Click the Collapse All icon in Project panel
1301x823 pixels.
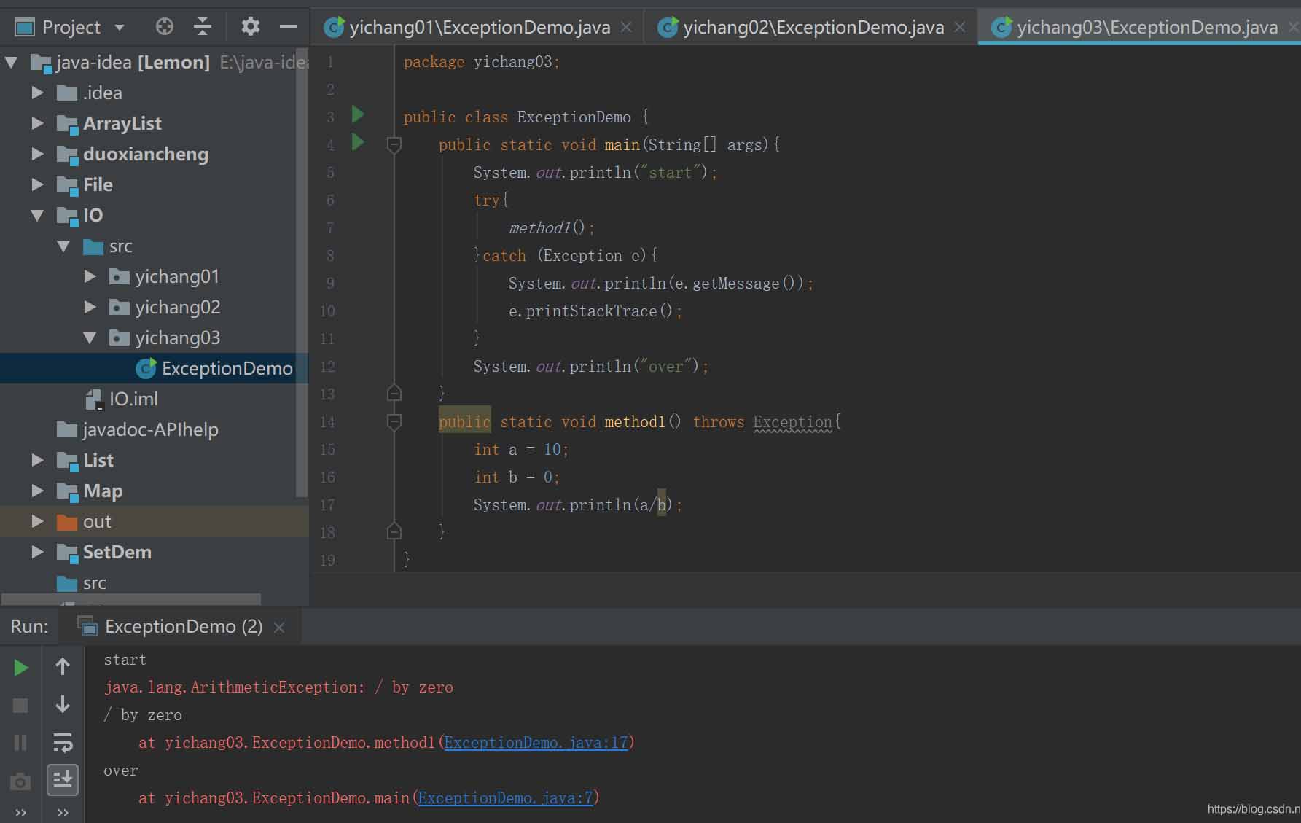click(203, 27)
